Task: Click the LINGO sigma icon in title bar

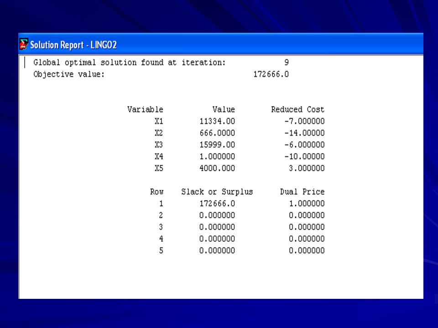Action: click(24, 44)
